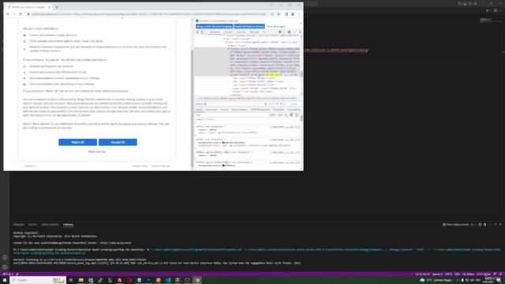Activate the DevTools inspect element tool

[x=198, y=32]
